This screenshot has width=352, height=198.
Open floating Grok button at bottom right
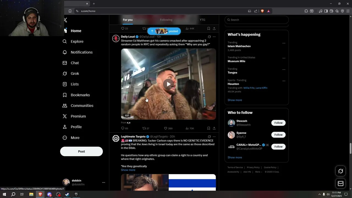click(x=341, y=171)
